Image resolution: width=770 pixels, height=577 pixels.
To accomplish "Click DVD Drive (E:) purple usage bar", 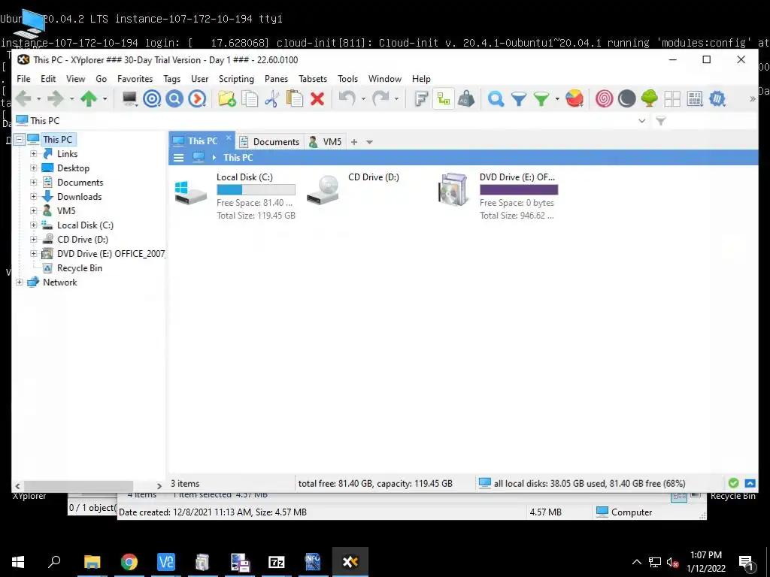I will (519, 189).
